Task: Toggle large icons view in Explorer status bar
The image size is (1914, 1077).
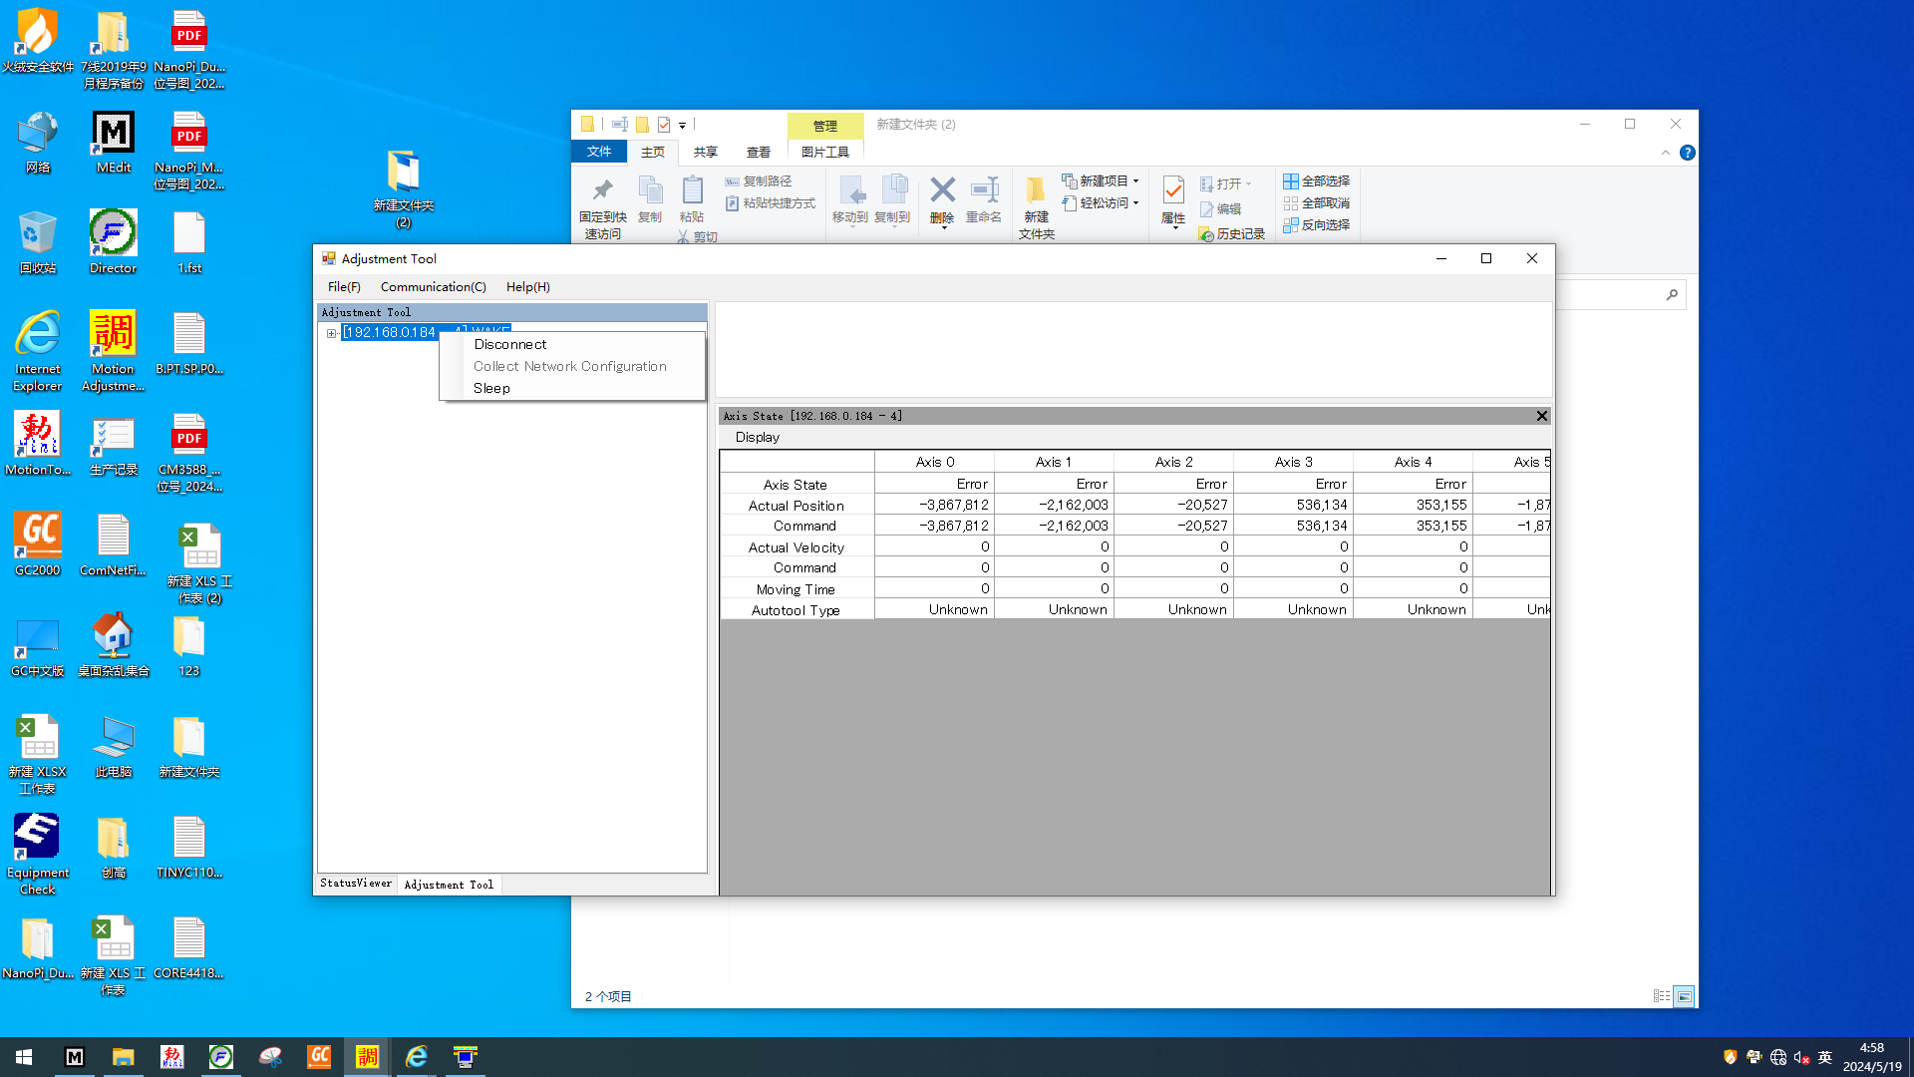Action: point(1684,996)
